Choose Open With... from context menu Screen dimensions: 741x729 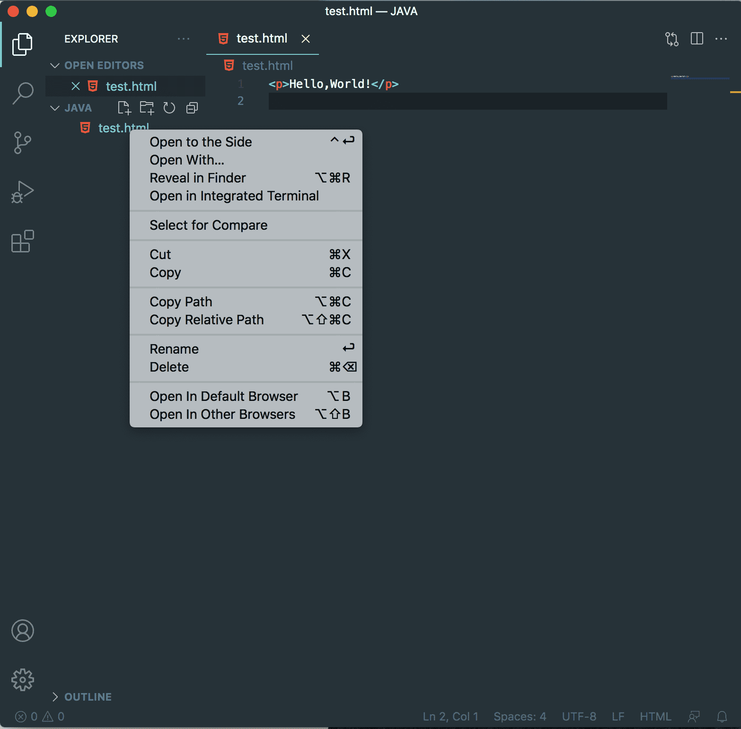pyautogui.click(x=246, y=160)
